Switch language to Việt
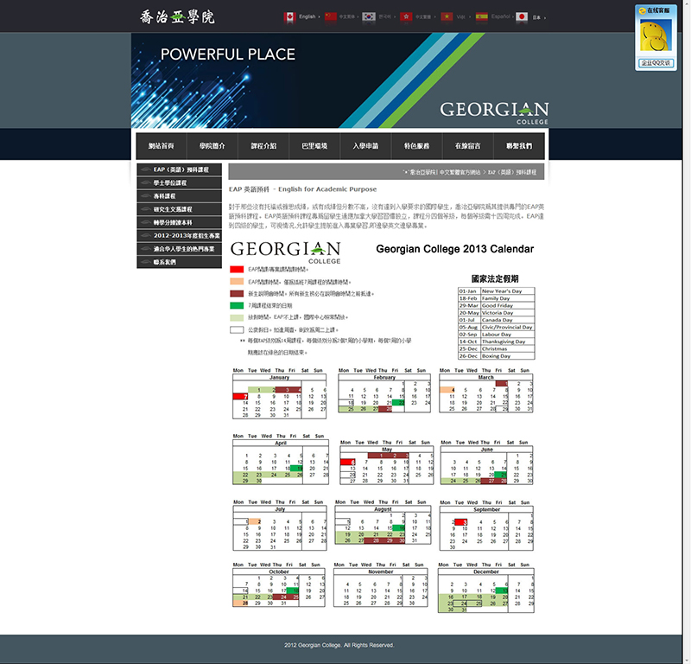The height and width of the screenshot is (664, 691). point(460,17)
